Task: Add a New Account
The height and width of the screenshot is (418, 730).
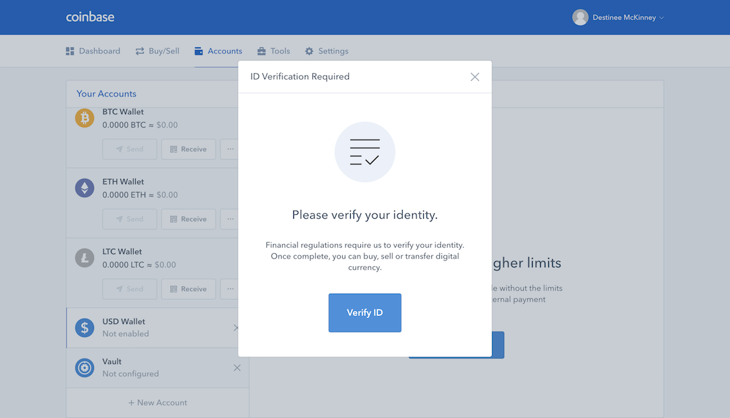Action: tap(157, 402)
